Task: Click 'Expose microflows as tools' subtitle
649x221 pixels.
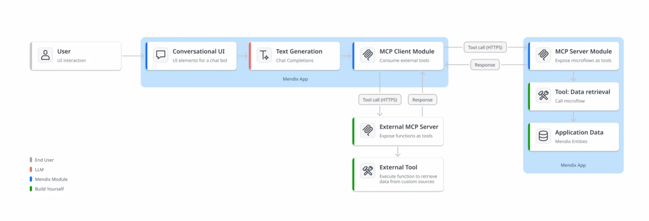Action: point(582,61)
